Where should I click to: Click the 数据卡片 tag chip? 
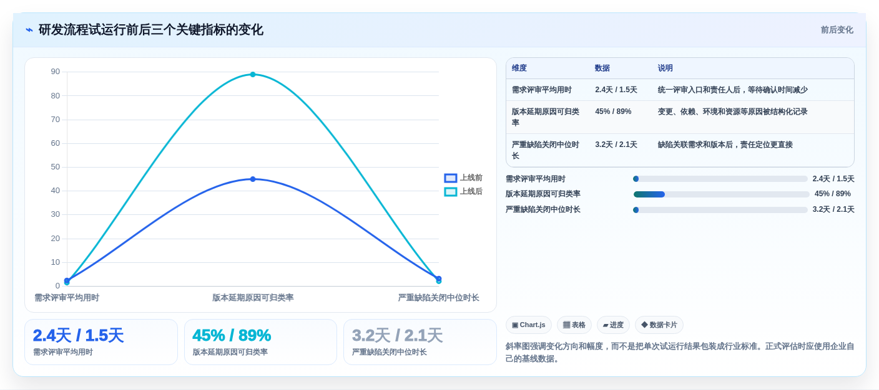659,325
